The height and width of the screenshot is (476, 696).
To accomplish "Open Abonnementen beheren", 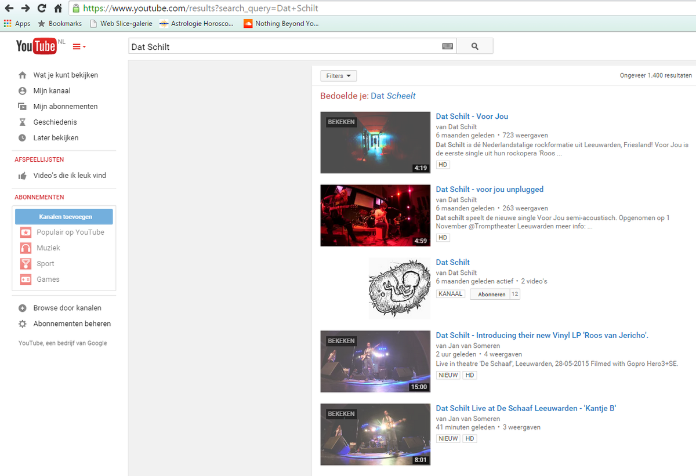I will coord(72,324).
